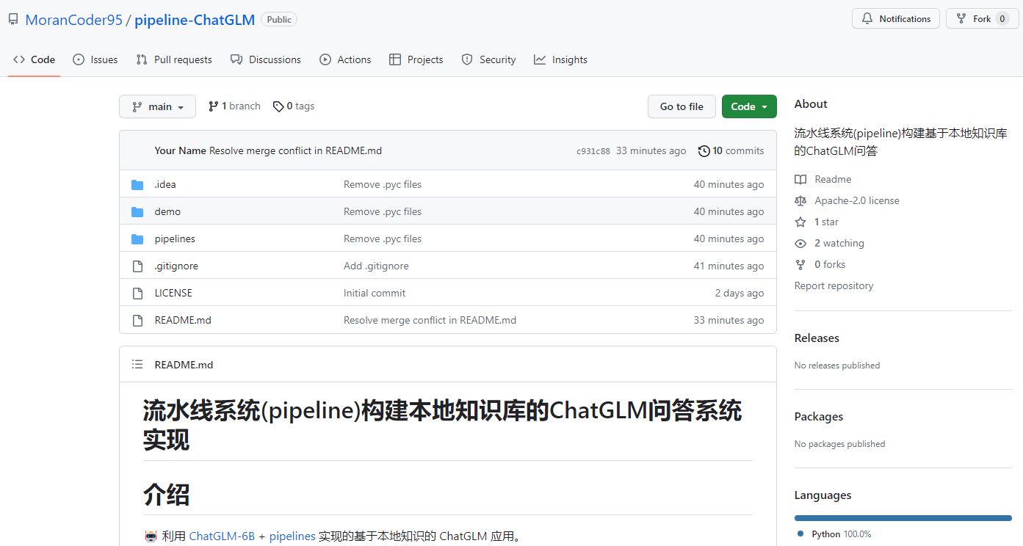Open the Security shield icon

[467, 59]
